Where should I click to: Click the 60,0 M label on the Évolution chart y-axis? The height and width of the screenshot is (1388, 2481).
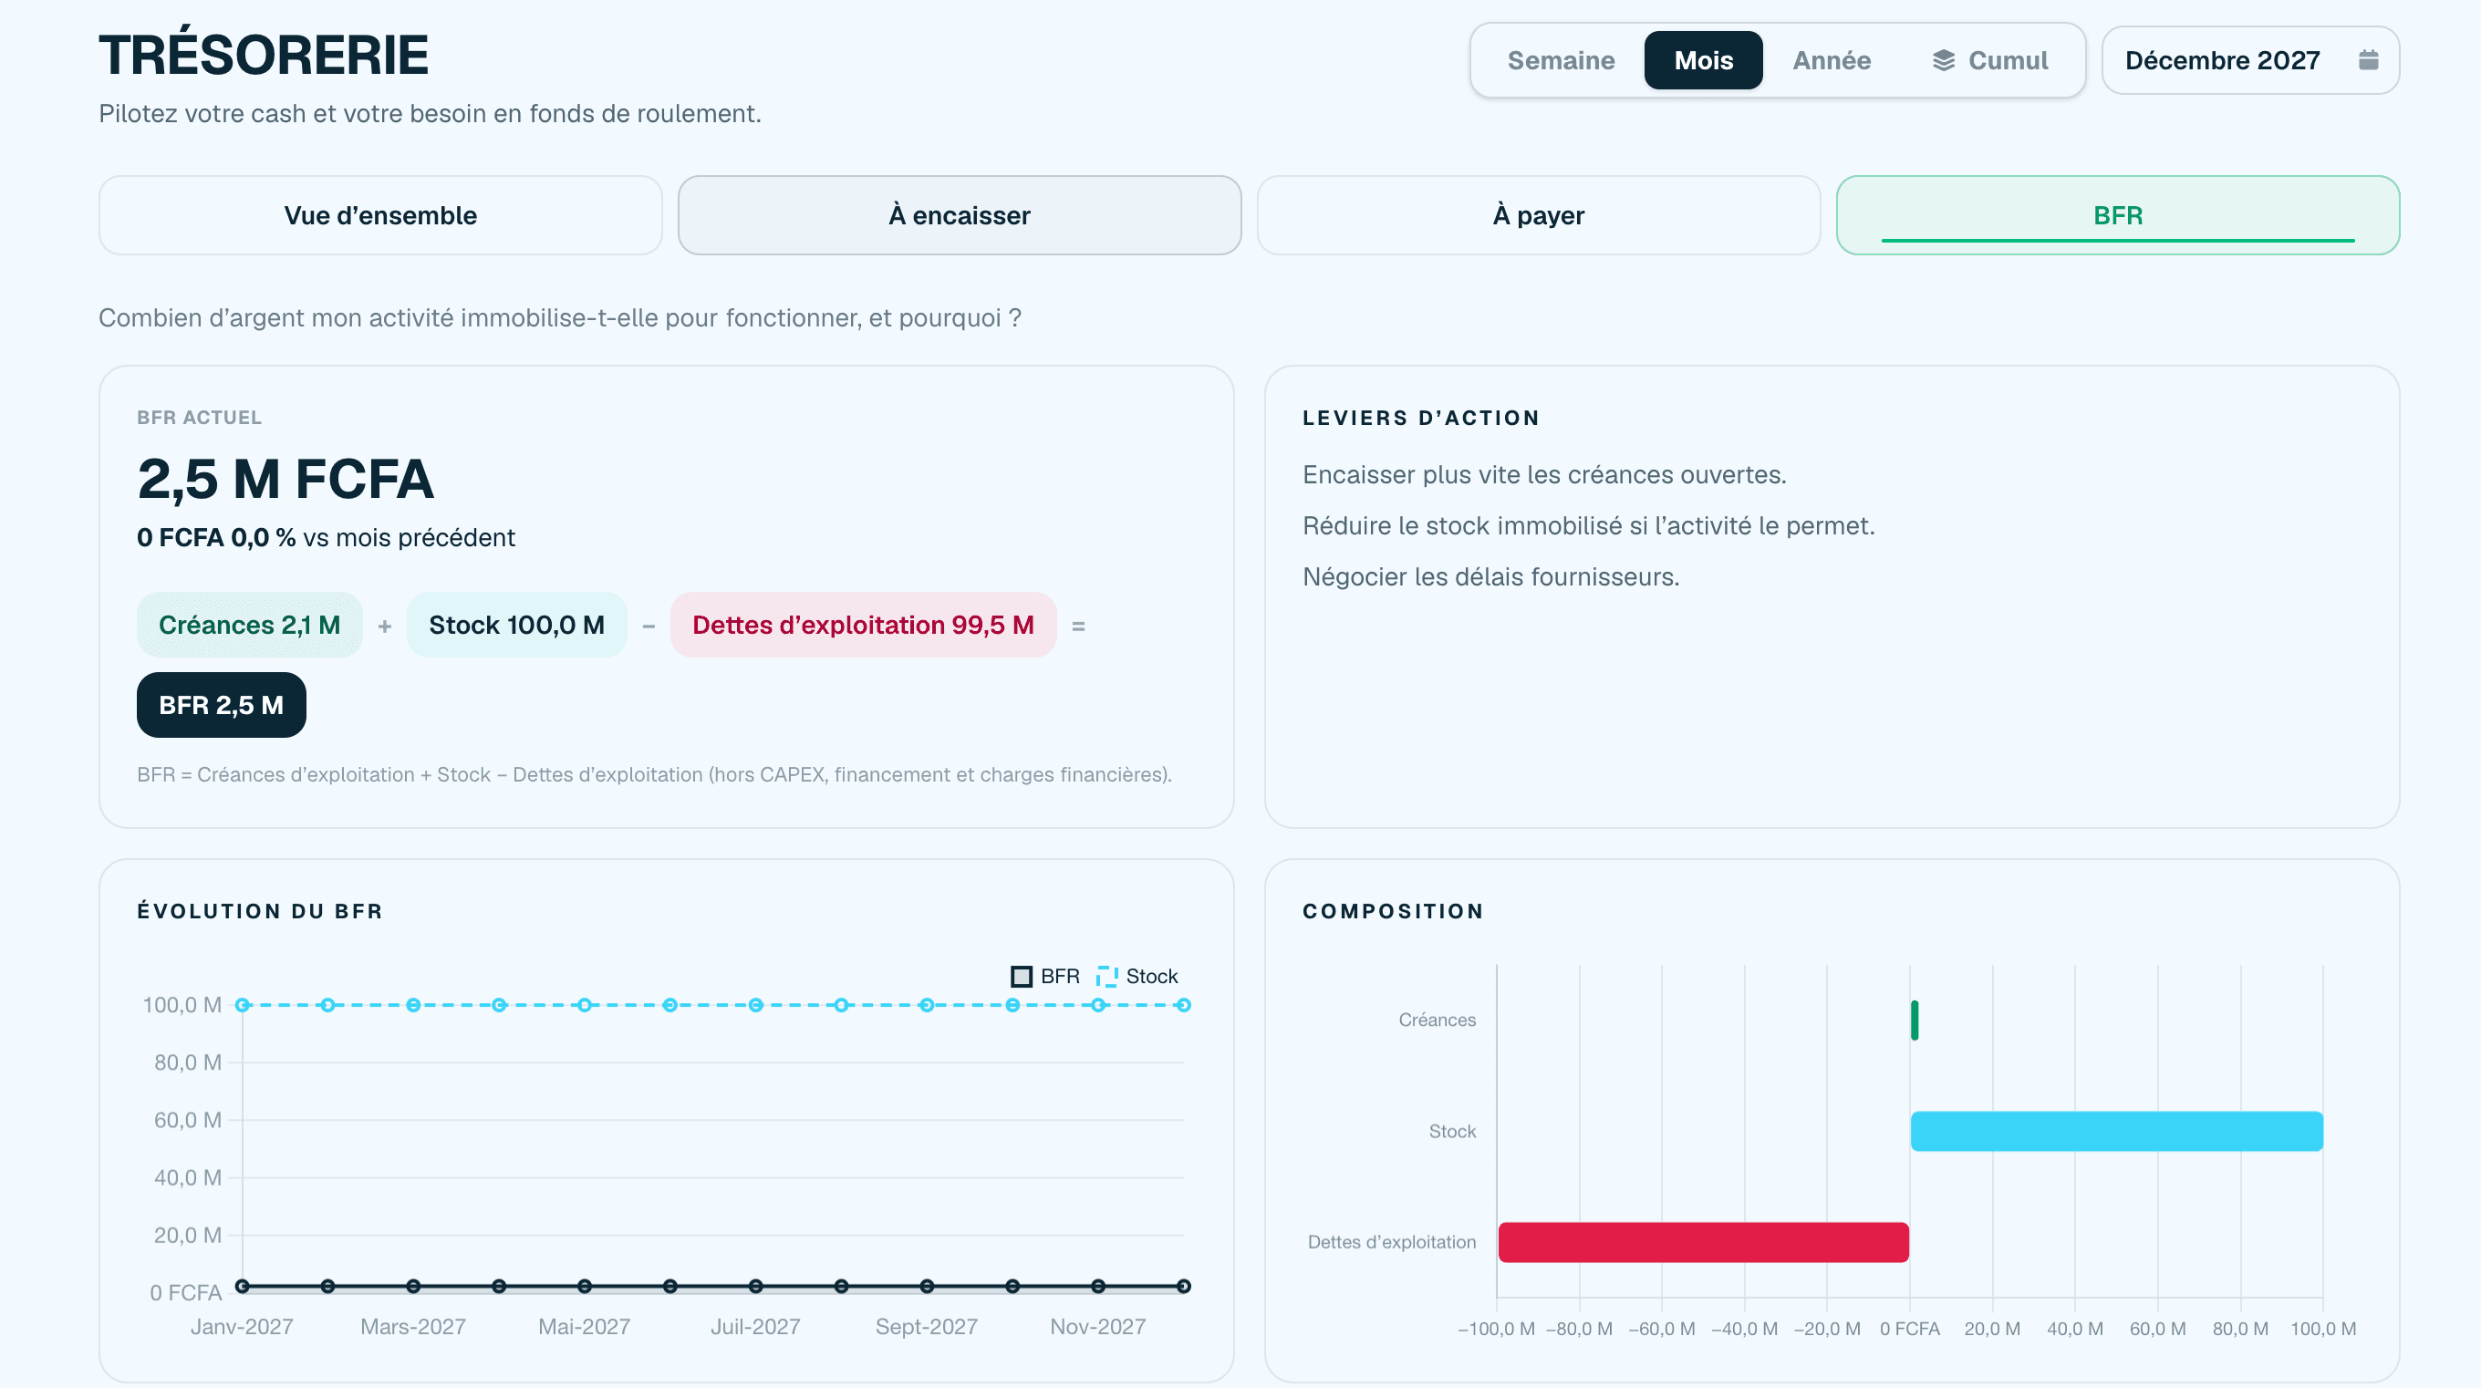pyautogui.click(x=188, y=1120)
